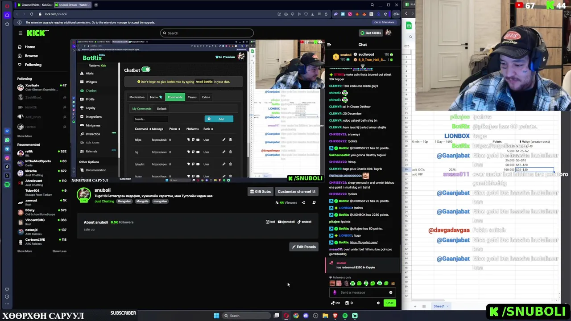Click the Go to Extensions button
This screenshot has width=571, height=321.
pos(384,22)
